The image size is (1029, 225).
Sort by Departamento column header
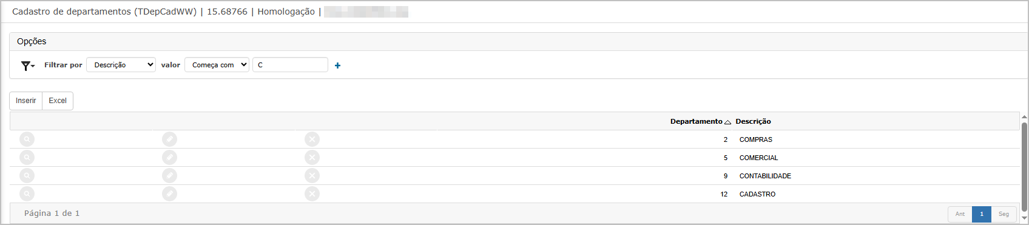pos(697,121)
